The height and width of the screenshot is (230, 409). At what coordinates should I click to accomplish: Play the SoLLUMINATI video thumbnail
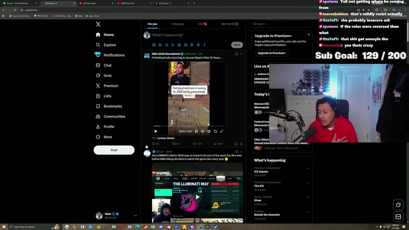[x=197, y=197]
